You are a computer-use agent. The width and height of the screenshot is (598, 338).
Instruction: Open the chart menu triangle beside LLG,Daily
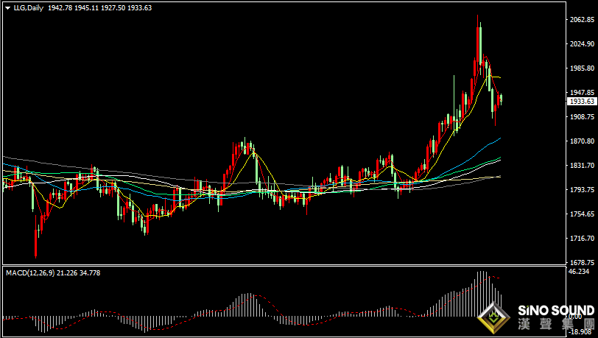(7, 8)
